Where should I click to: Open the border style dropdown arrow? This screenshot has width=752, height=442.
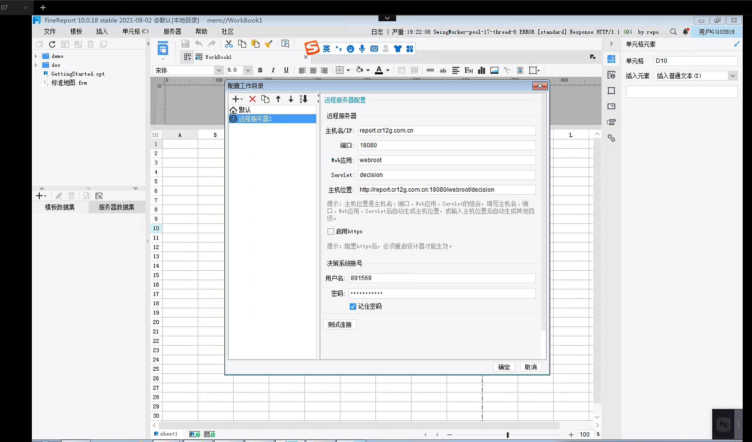point(348,70)
